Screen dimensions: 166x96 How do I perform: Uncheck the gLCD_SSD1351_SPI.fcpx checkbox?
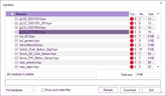16,23
